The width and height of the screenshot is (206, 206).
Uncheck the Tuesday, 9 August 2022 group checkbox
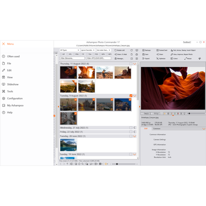pyautogui.click(x=131, y=96)
